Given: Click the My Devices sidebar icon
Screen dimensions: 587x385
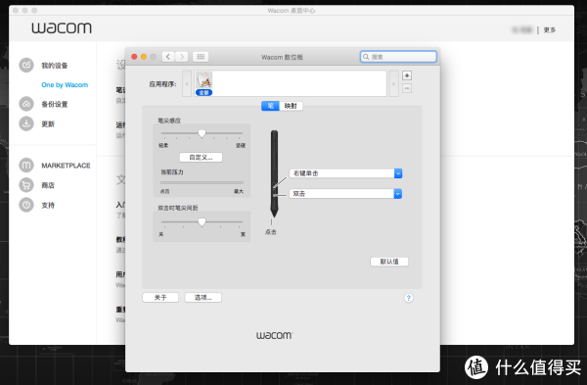Looking at the screenshot, I should pos(26,66).
